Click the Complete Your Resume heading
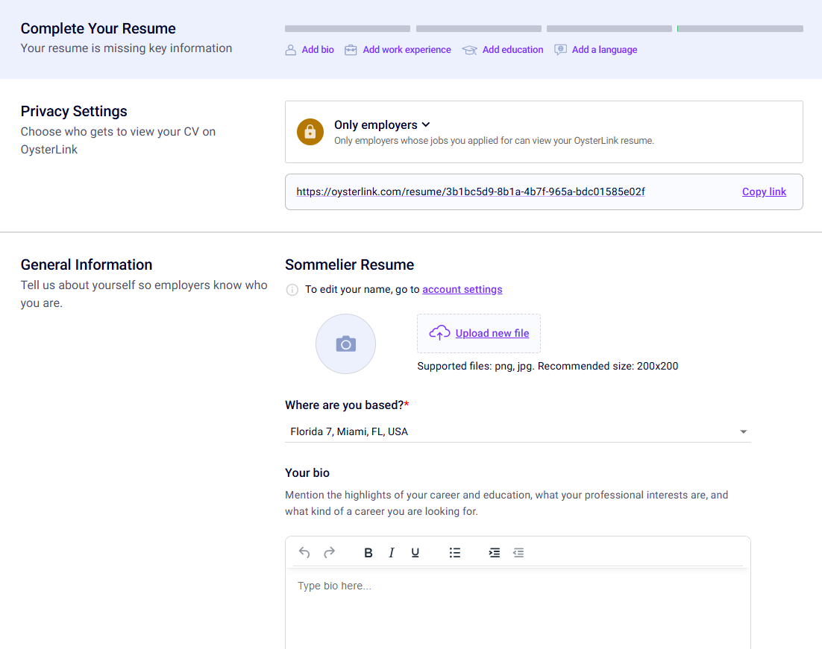Image resolution: width=822 pixels, height=649 pixels. tap(98, 28)
